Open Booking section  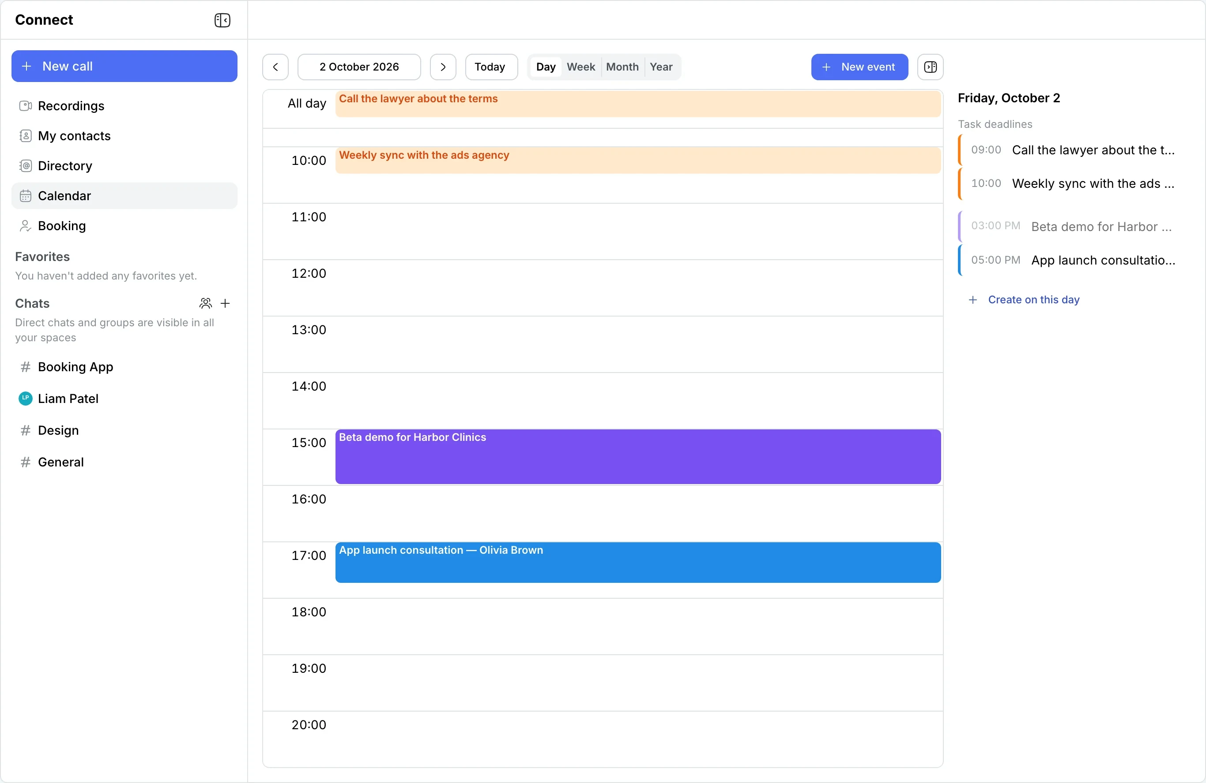(x=124, y=226)
